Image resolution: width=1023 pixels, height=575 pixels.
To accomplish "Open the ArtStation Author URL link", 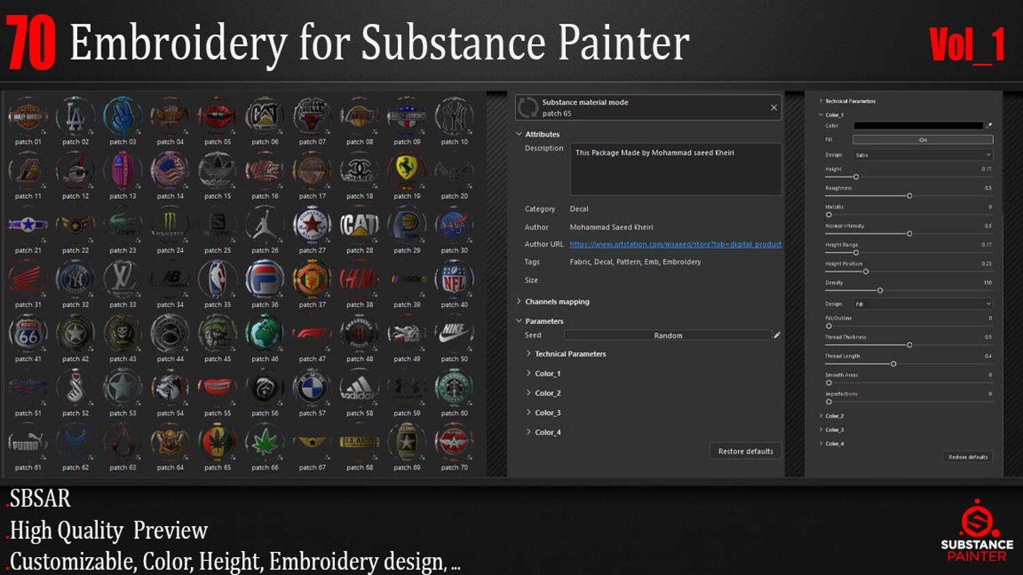I will pos(675,244).
